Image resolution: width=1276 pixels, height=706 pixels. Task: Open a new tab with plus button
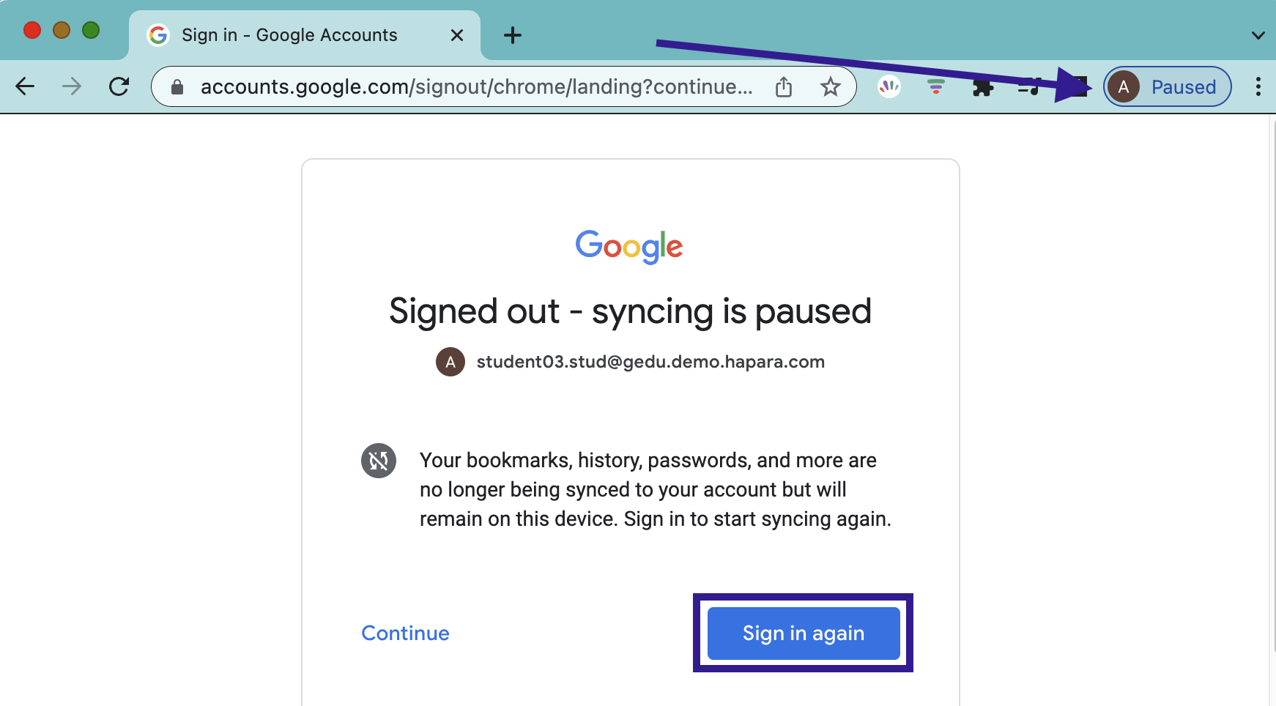coord(513,35)
